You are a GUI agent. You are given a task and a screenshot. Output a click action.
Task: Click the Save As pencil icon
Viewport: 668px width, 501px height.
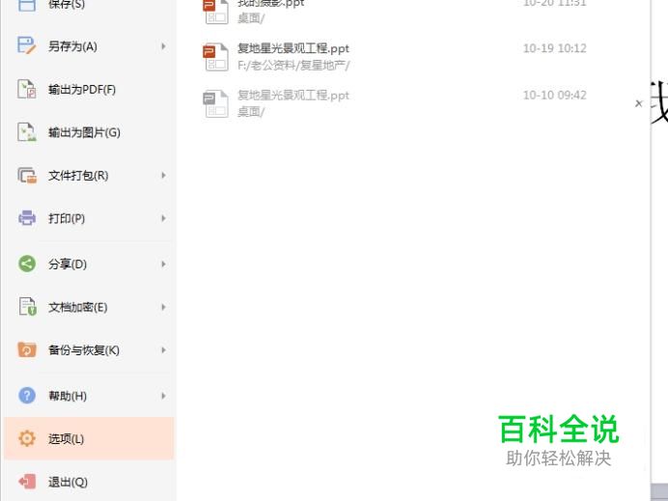point(26,45)
